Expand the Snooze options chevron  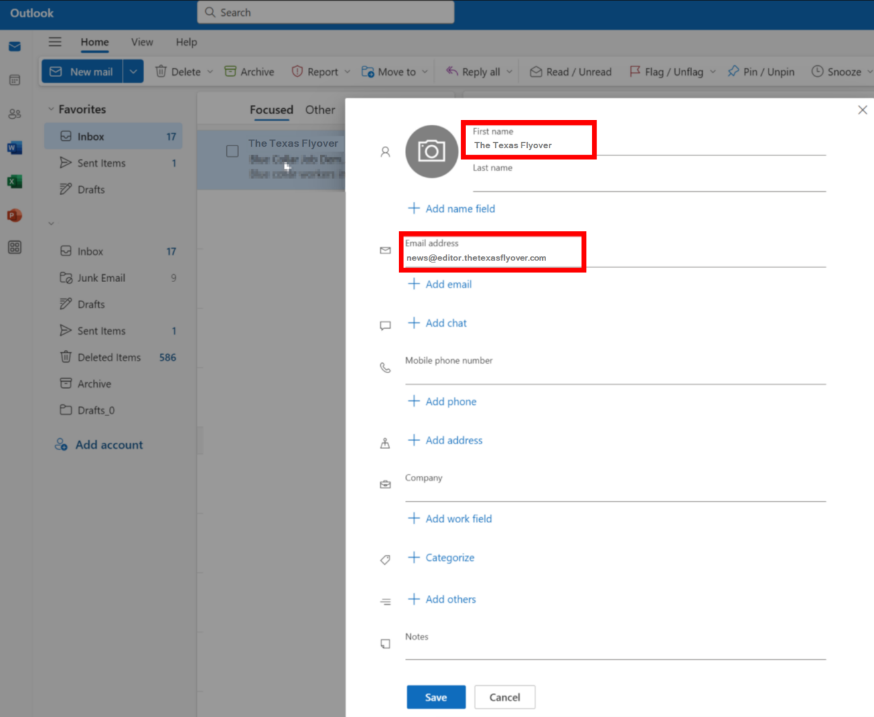(x=869, y=72)
